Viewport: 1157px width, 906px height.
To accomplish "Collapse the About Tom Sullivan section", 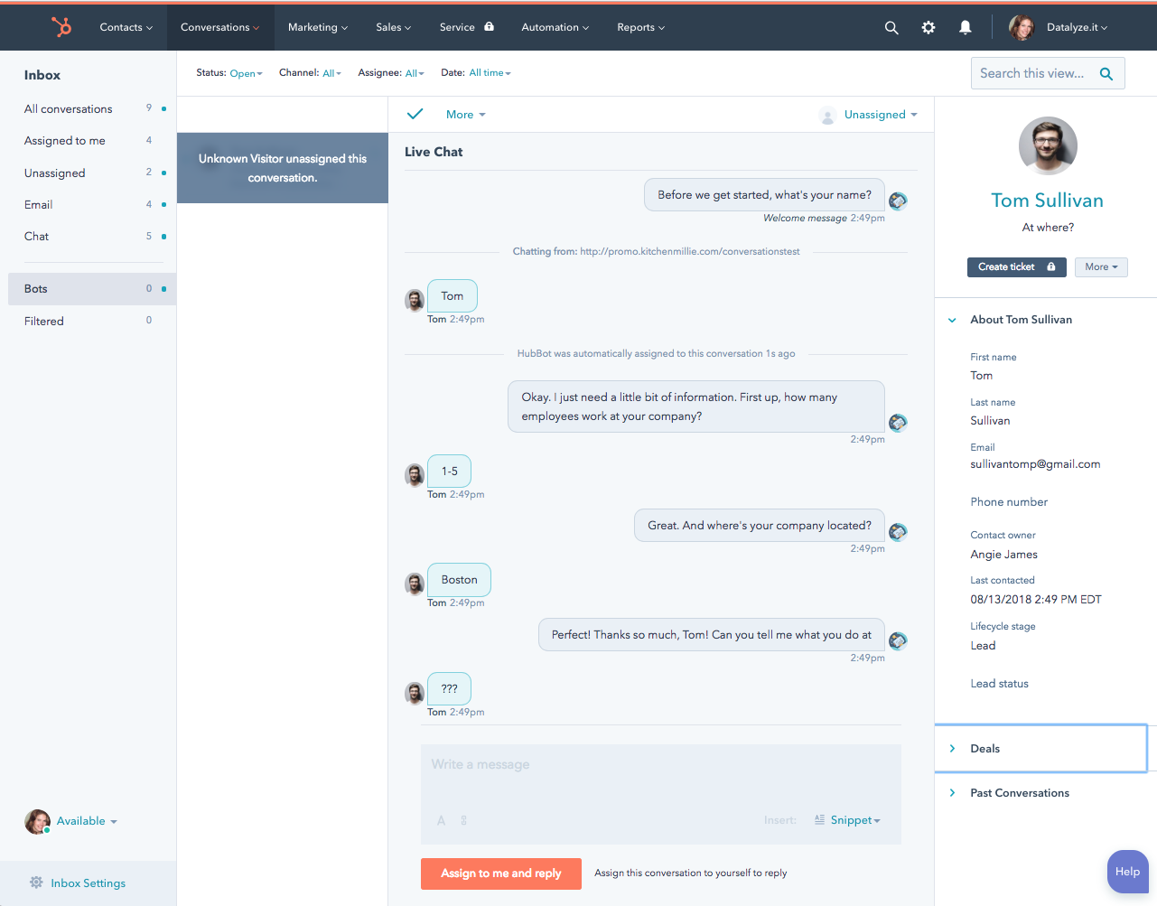I will coord(952,320).
